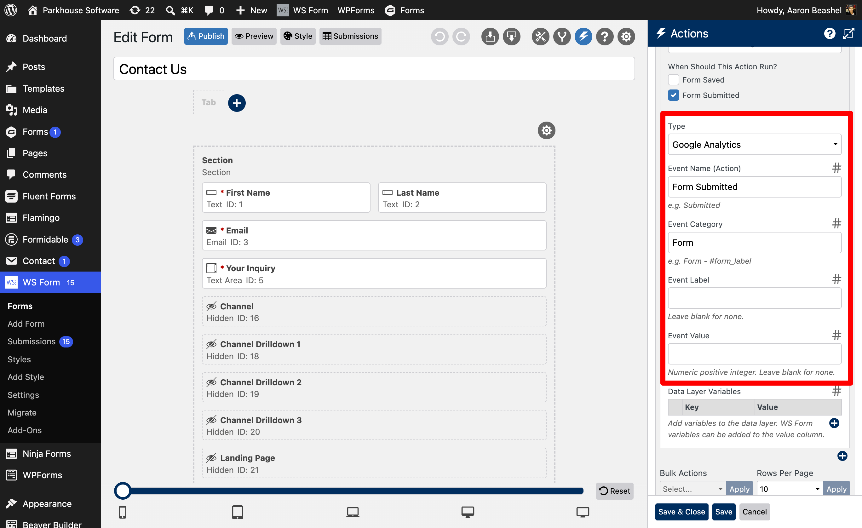Select the Channel hidden field
Image resolution: width=862 pixels, height=528 pixels.
coord(374,311)
